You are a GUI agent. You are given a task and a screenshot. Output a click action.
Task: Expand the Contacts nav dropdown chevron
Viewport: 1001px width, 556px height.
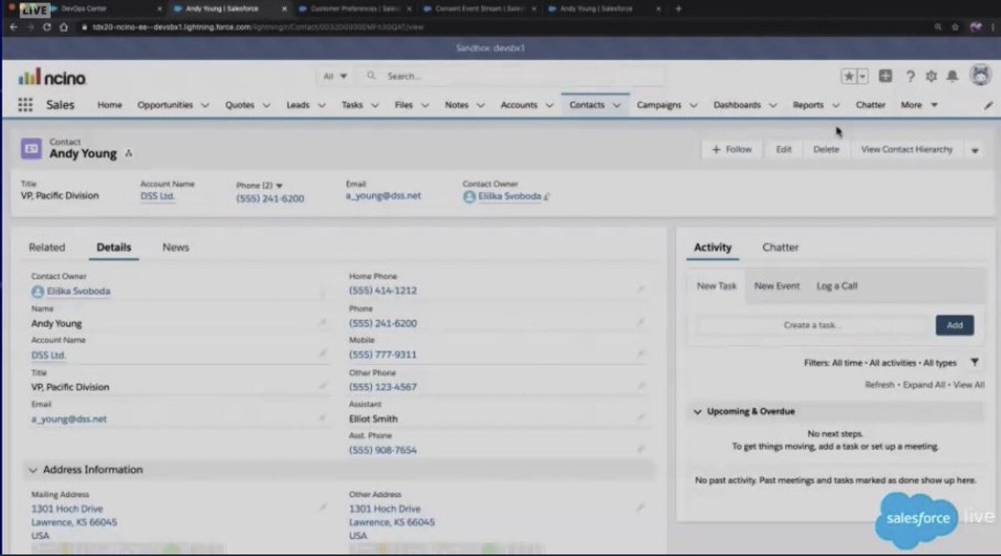616,106
